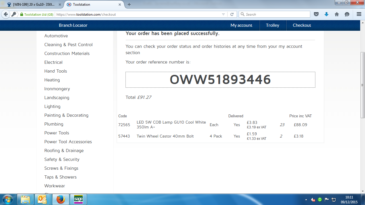The width and height of the screenshot is (365, 205).
Task: Click the Total £91.27 text
Action: (x=139, y=97)
